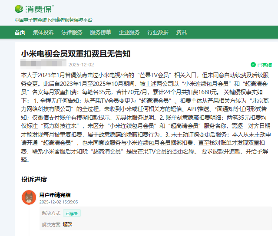The image size is (278, 236).
Task: Click the 消费保 brand name text
Action: point(39,9)
